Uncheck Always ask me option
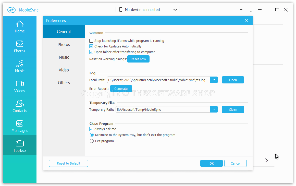The height and width of the screenshot is (186, 296). point(91,129)
